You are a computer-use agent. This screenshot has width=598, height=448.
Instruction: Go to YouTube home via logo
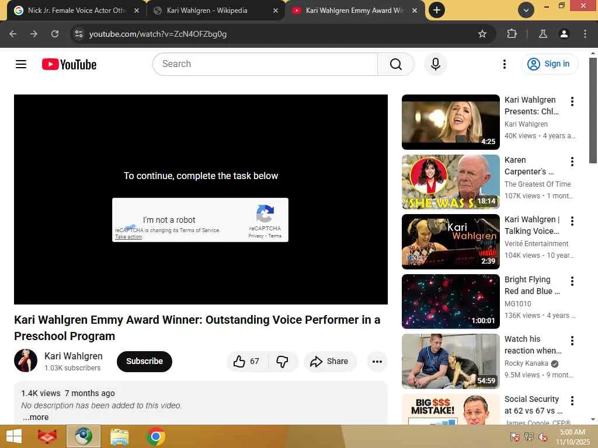pyautogui.click(x=69, y=64)
